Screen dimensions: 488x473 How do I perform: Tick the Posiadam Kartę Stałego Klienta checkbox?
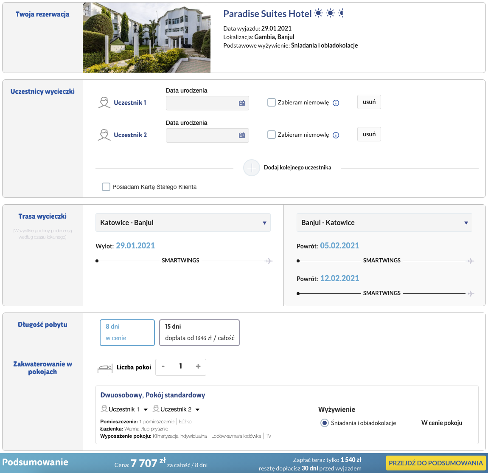(x=106, y=187)
